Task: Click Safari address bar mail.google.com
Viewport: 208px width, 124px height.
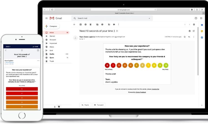Action: (x=124, y=10)
